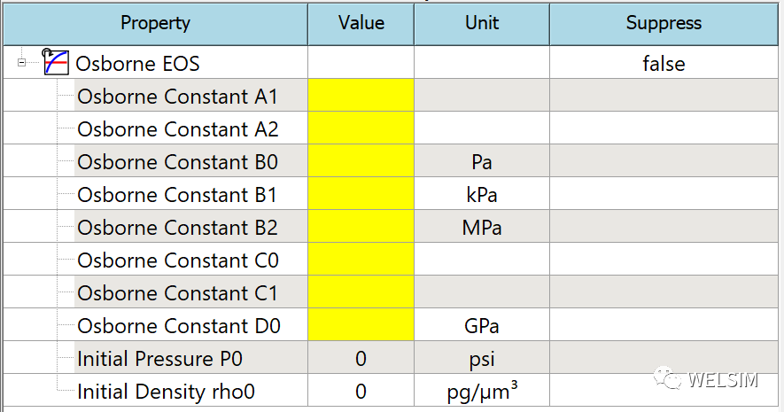The width and height of the screenshot is (784, 412).
Task: Change the GPa unit for D0
Action: [482, 325]
